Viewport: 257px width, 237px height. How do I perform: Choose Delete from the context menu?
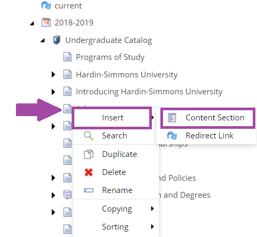click(114, 172)
